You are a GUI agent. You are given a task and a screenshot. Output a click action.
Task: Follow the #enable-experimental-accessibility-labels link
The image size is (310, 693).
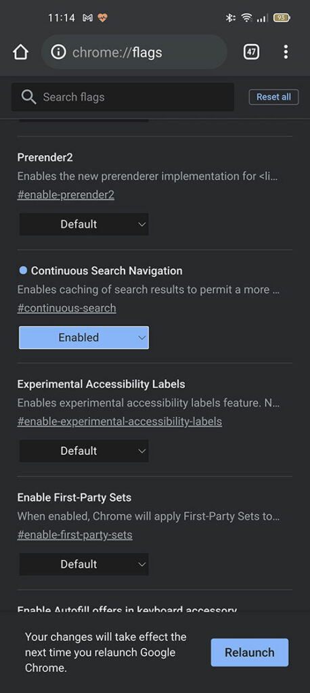[x=119, y=422]
